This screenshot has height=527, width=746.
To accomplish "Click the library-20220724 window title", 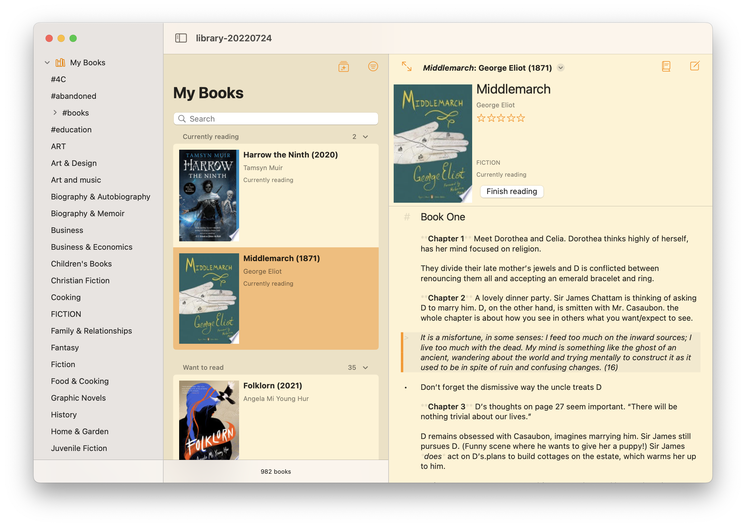I will tap(234, 38).
